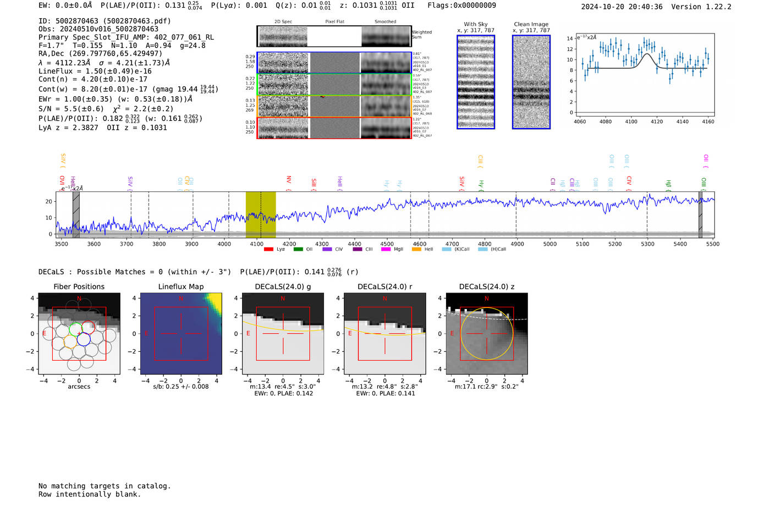Click the λ = 4112.23Å line
Screen dimensions: 770x524
click(104, 63)
